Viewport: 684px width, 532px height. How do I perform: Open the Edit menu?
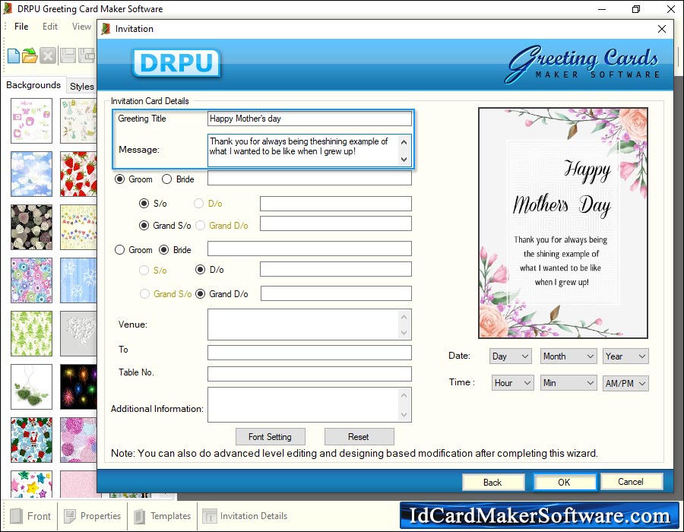click(50, 27)
